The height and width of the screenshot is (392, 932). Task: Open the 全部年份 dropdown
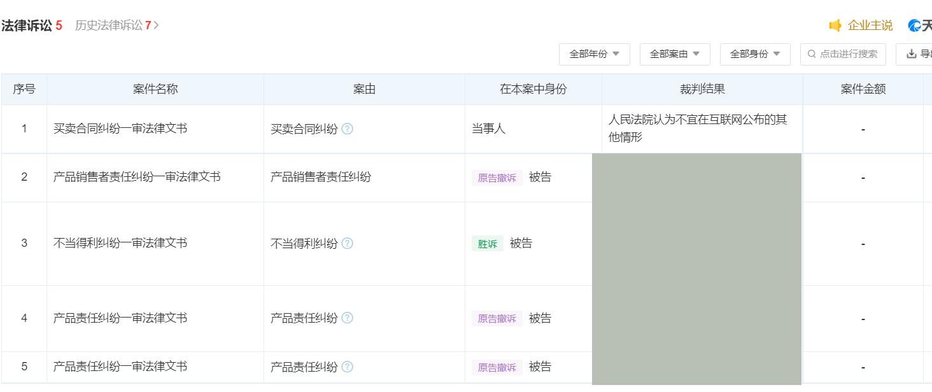pyautogui.click(x=594, y=54)
